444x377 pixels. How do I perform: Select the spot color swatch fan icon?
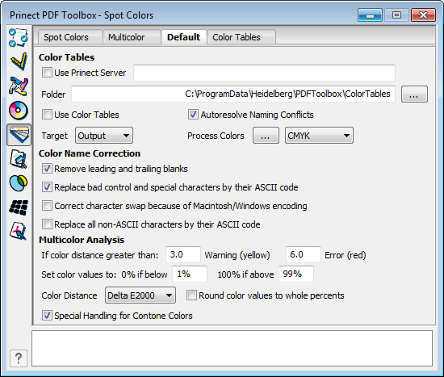click(19, 135)
